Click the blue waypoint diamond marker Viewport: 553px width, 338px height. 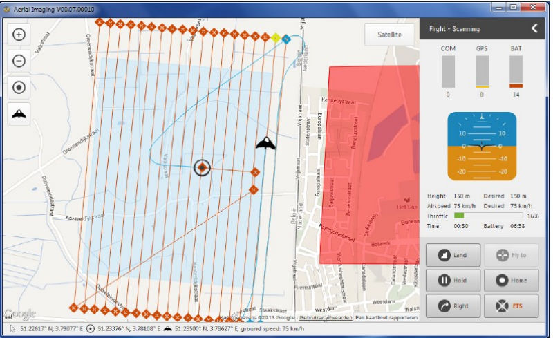tap(286, 38)
